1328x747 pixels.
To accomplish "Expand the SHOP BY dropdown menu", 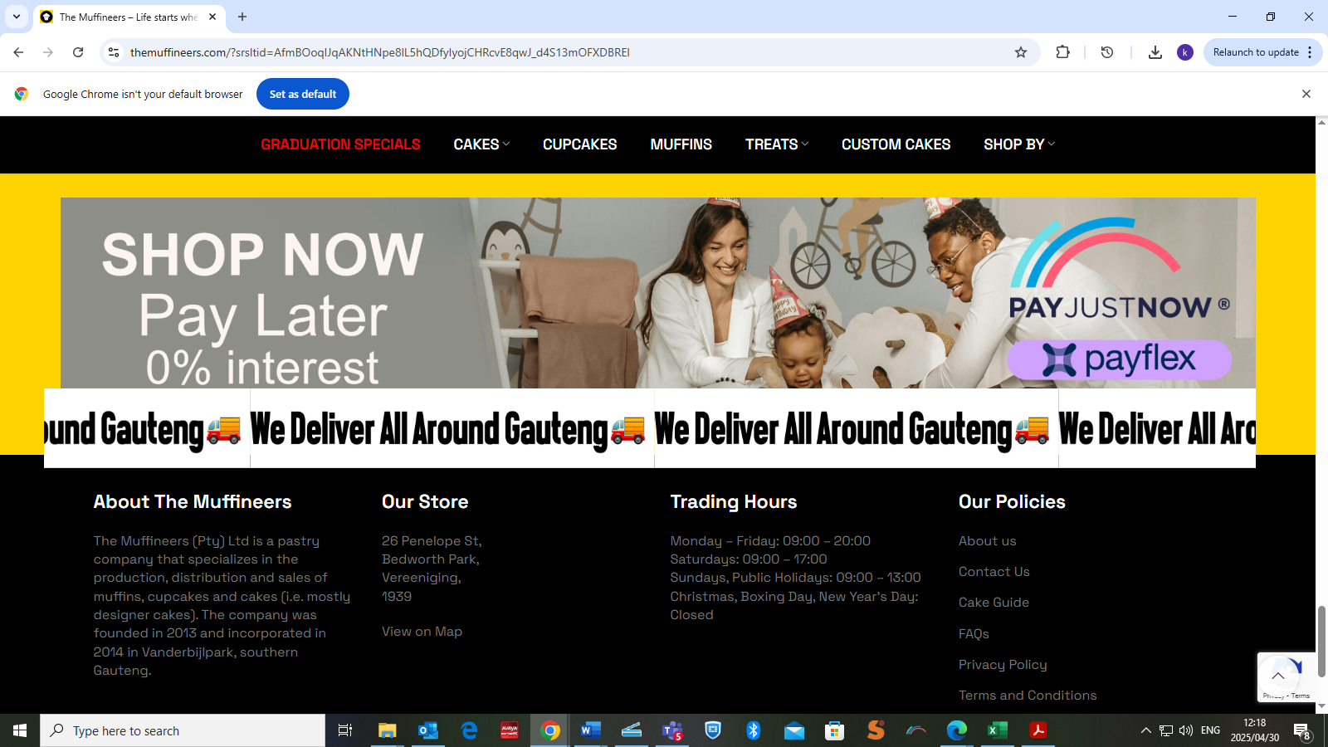I will click(x=1018, y=144).
